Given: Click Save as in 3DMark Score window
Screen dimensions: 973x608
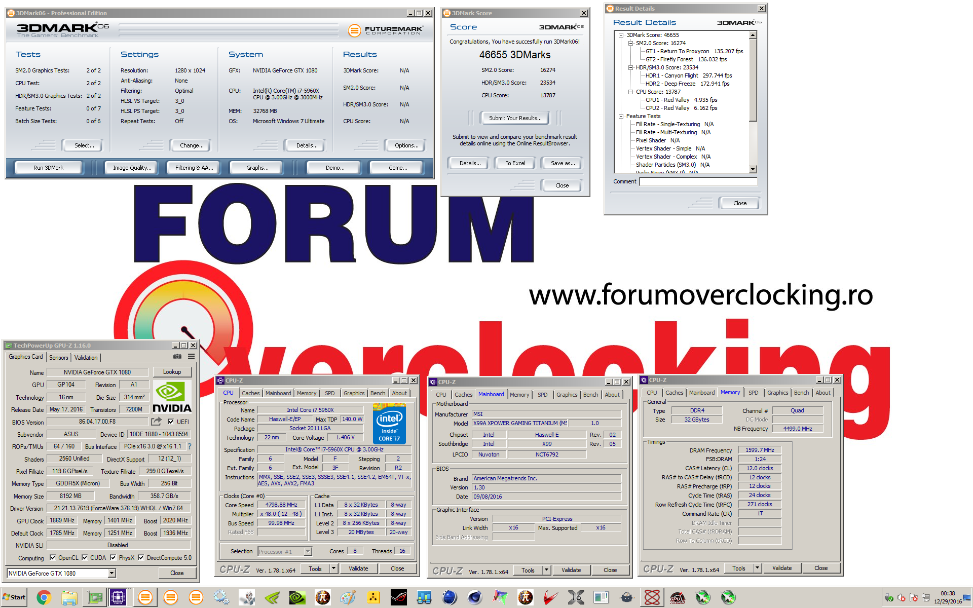Looking at the screenshot, I should click(563, 163).
